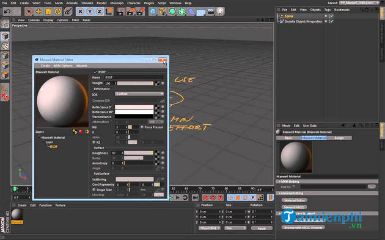
Task: Click the red sphere icon in Layers
Action: [x=81, y=132]
